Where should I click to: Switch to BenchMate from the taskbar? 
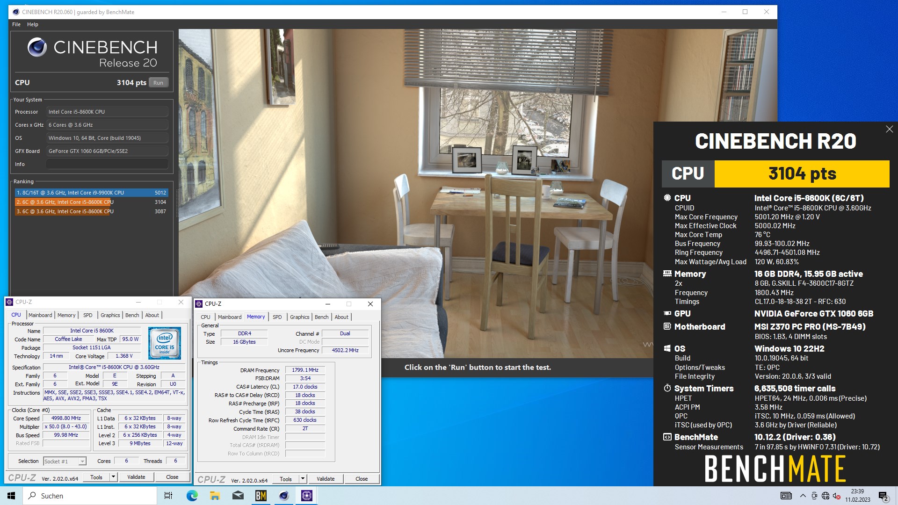[261, 496]
